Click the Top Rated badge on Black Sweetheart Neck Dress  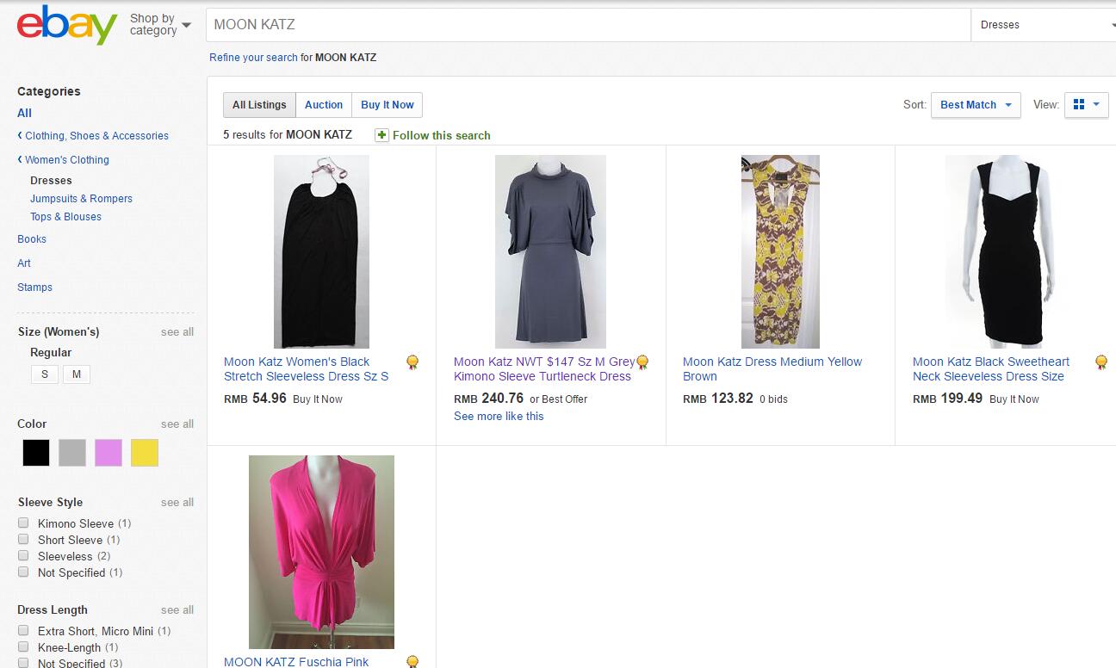[1101, 362]
